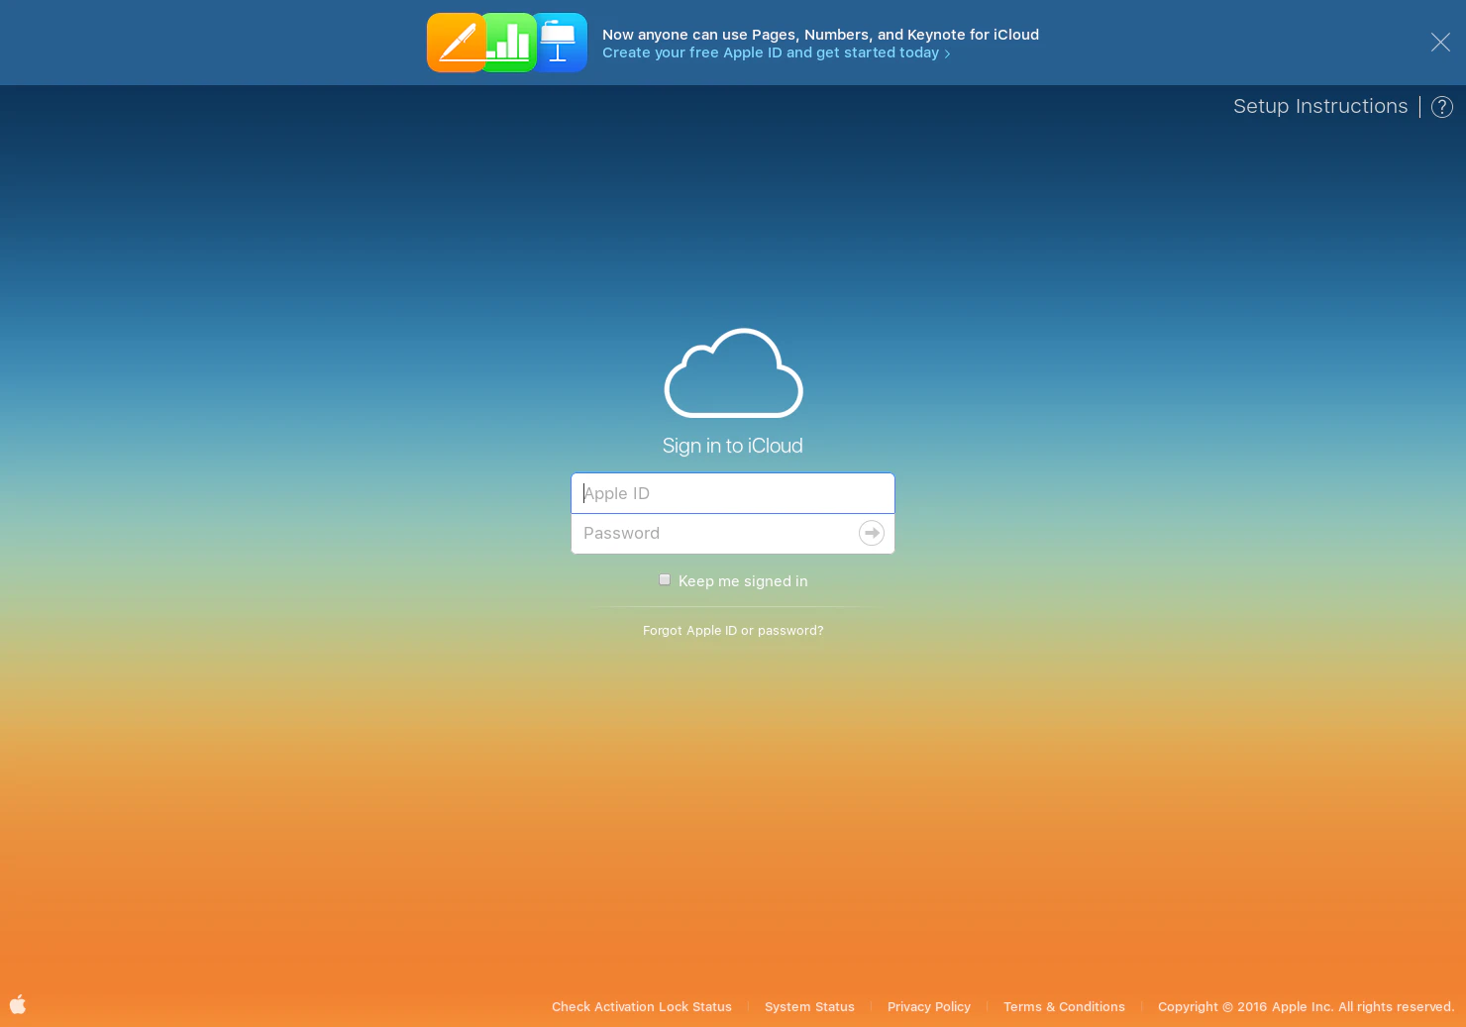
Task: Focus the Apple ID input field
Action: click(733, 493)
